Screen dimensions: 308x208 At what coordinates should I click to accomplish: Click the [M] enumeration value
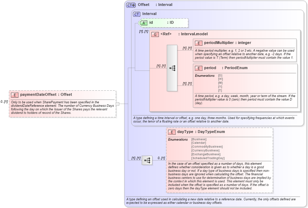220,83
